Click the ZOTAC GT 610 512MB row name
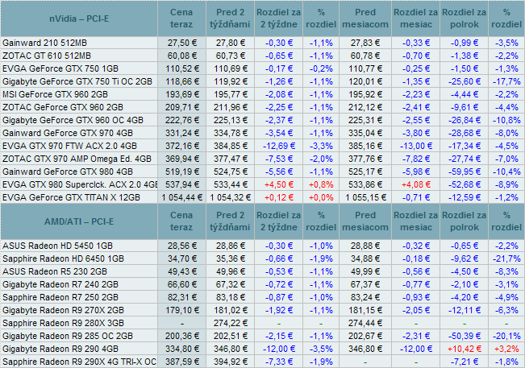Screen dimensions: 525x368 (47, 56)
